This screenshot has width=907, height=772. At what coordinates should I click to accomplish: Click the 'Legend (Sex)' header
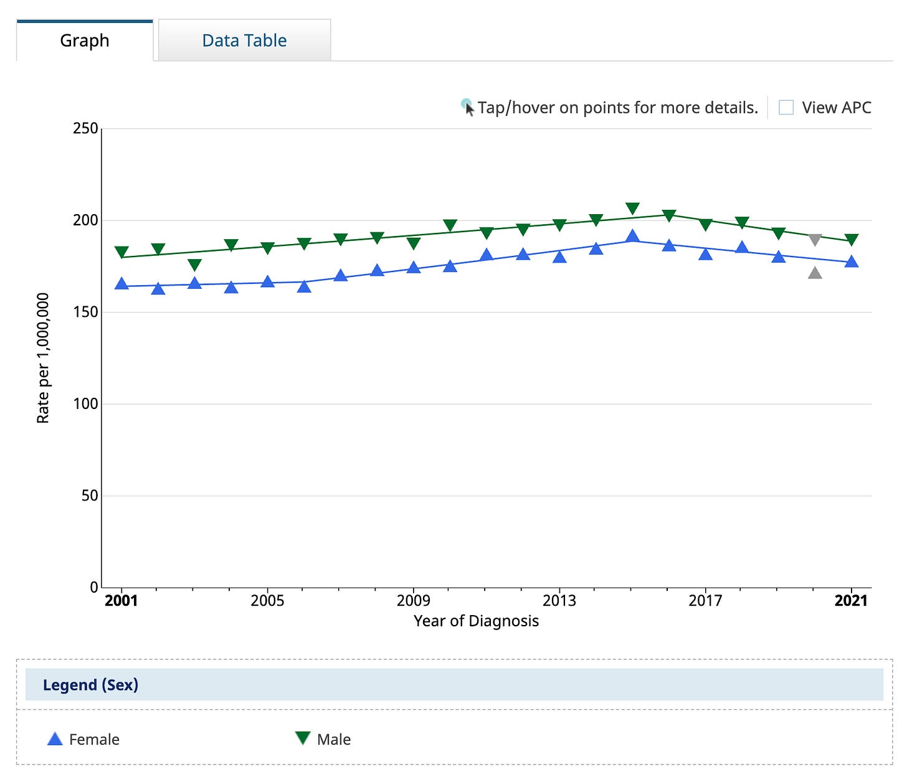click(90, 685)
